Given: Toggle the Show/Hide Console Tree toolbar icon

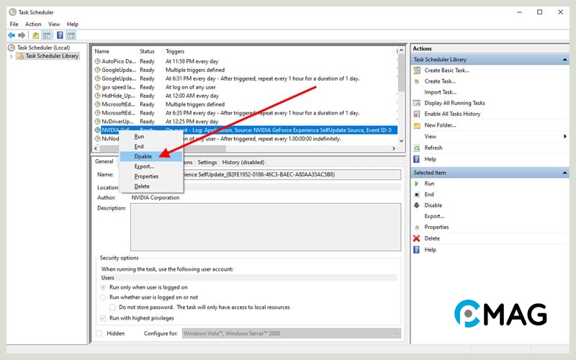Looking at the screenshot, I should pyautogui.click(x=47, y=35).
